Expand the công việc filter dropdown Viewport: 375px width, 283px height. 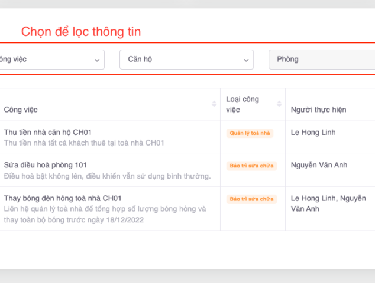pyautogui.click(x=50, y=60)
